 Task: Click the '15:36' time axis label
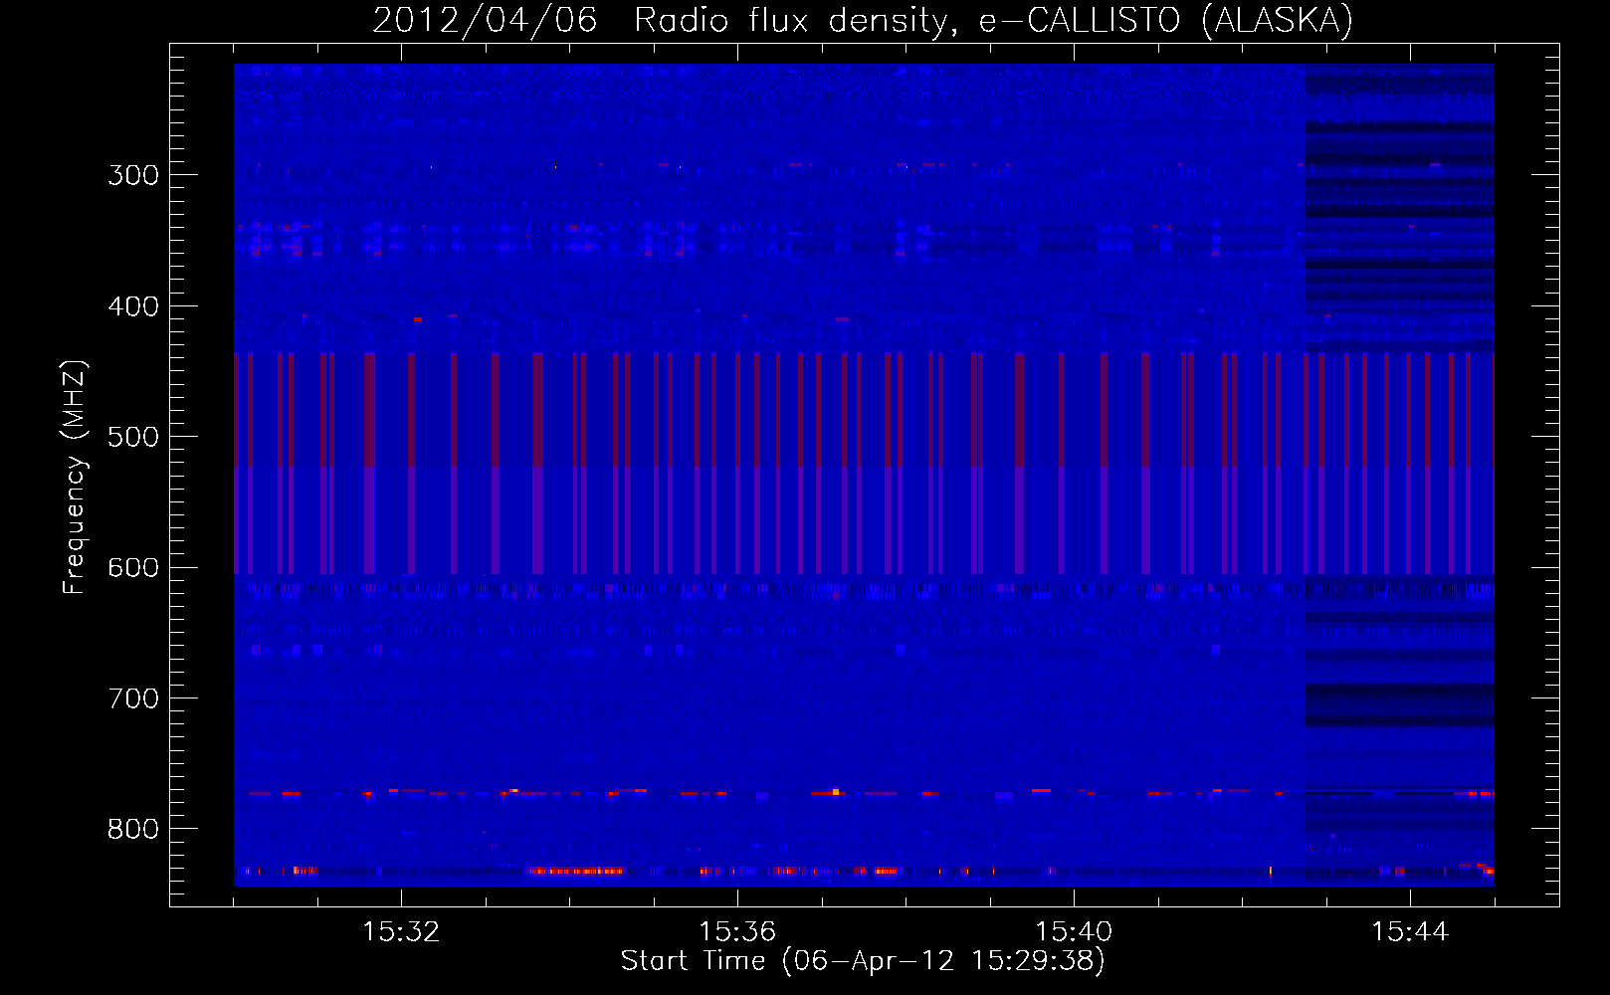(x=737, y=931)
